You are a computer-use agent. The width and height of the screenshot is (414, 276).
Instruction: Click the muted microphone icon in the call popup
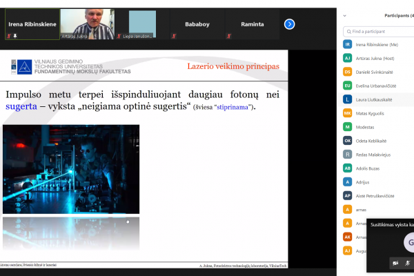coord(408,263)
